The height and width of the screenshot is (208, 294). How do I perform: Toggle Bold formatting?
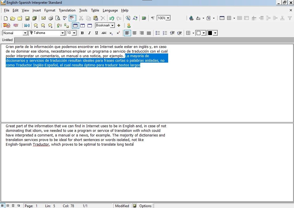[82, 33]
